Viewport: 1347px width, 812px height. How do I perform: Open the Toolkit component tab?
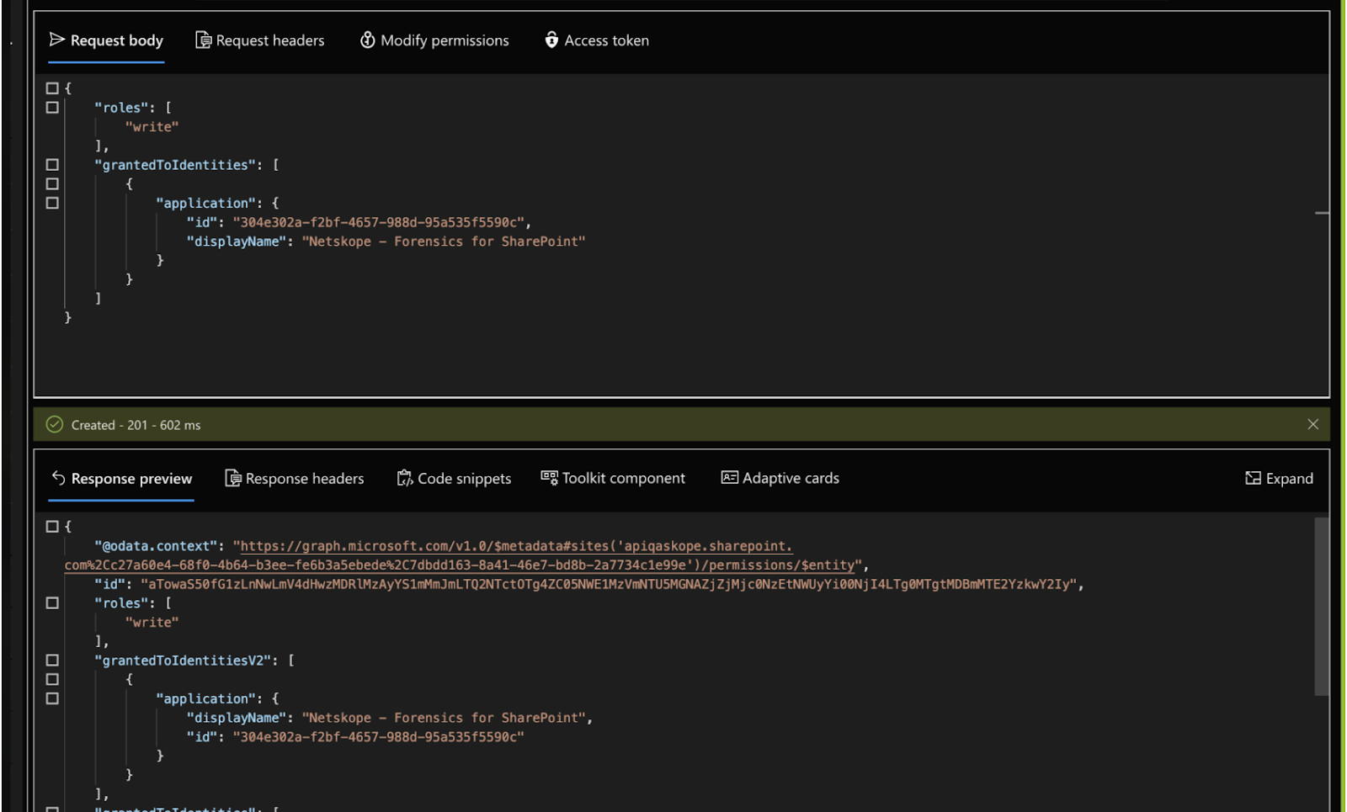pos(613,479)
